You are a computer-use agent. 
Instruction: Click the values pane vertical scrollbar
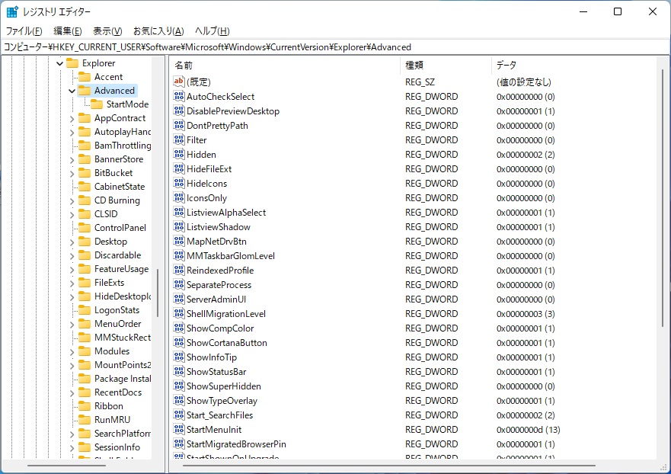pyautogui.click(x=663, y=198)
